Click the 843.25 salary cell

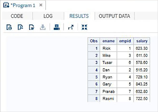142,84
